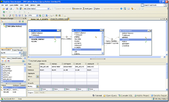Click the Execute SQL icon at the bottom
The image size is (169, 102).
[125, 95]
